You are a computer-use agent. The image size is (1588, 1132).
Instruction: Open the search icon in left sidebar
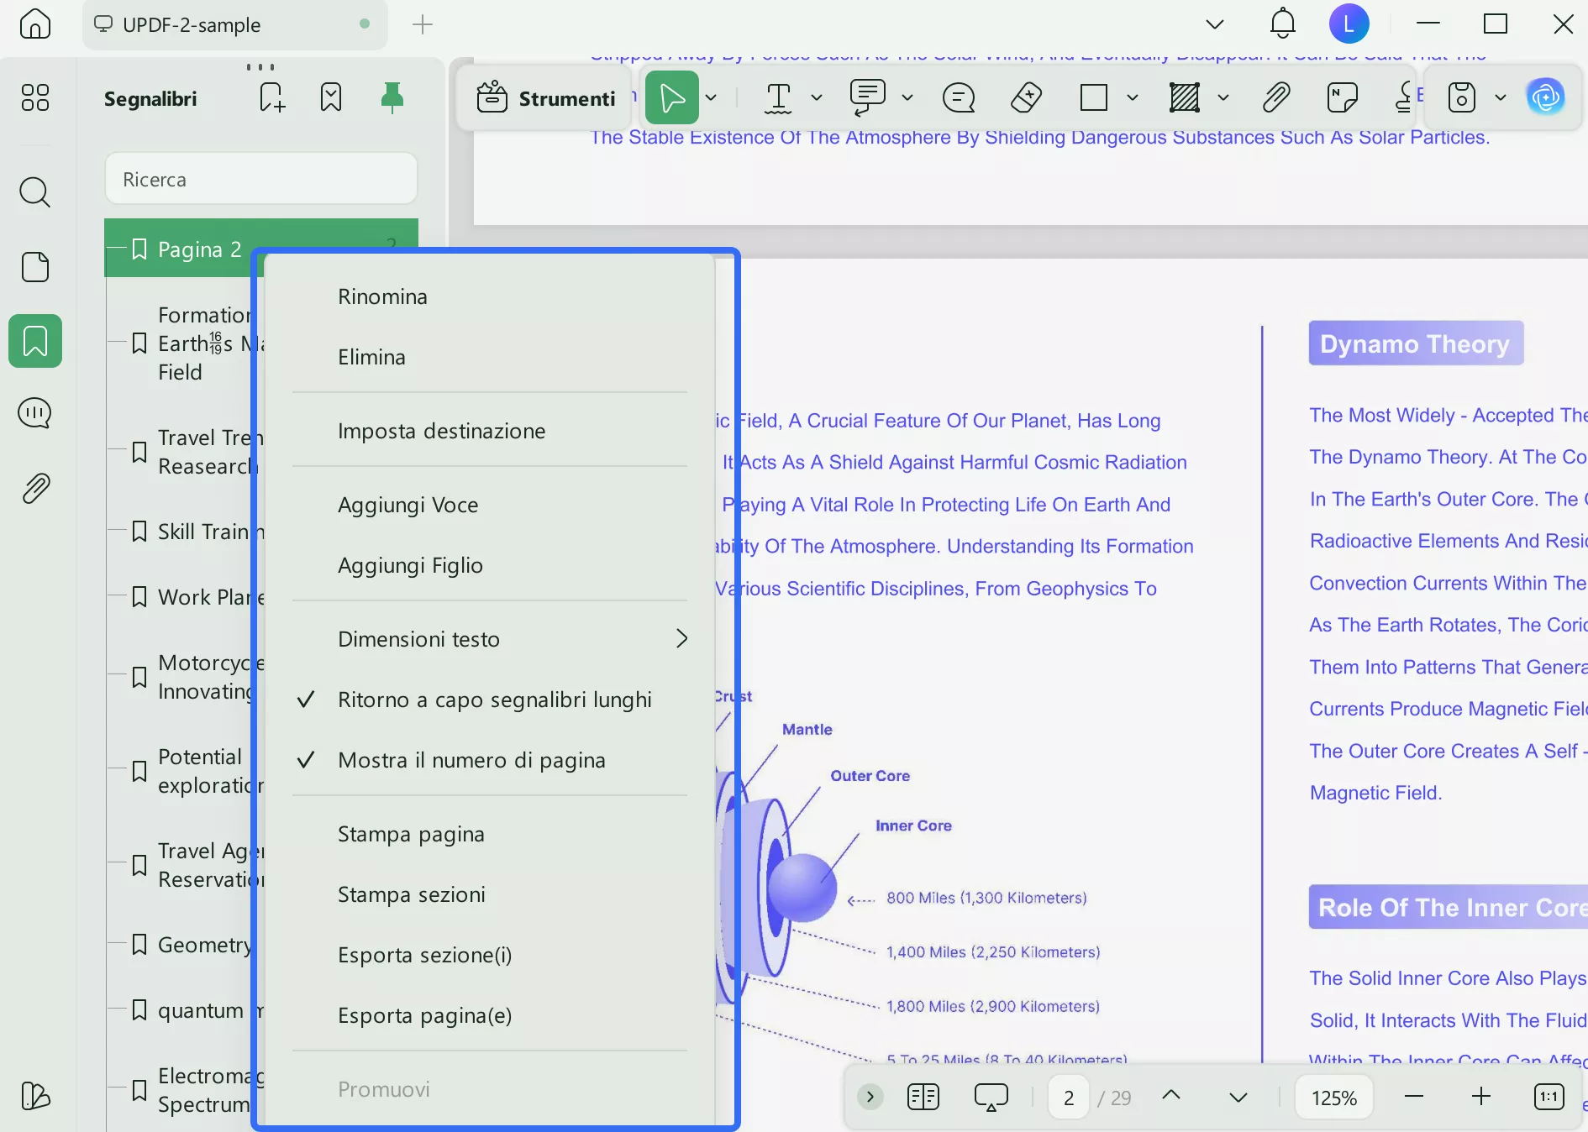tap(34, 192)
